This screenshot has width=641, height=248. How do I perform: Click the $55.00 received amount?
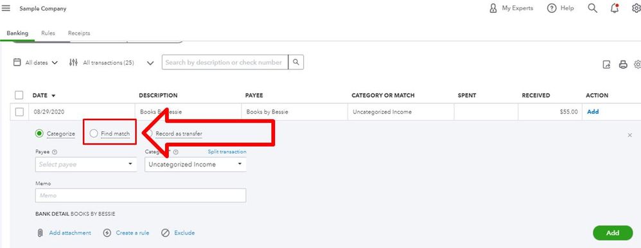pyautogui.click(x=568, y=112)
